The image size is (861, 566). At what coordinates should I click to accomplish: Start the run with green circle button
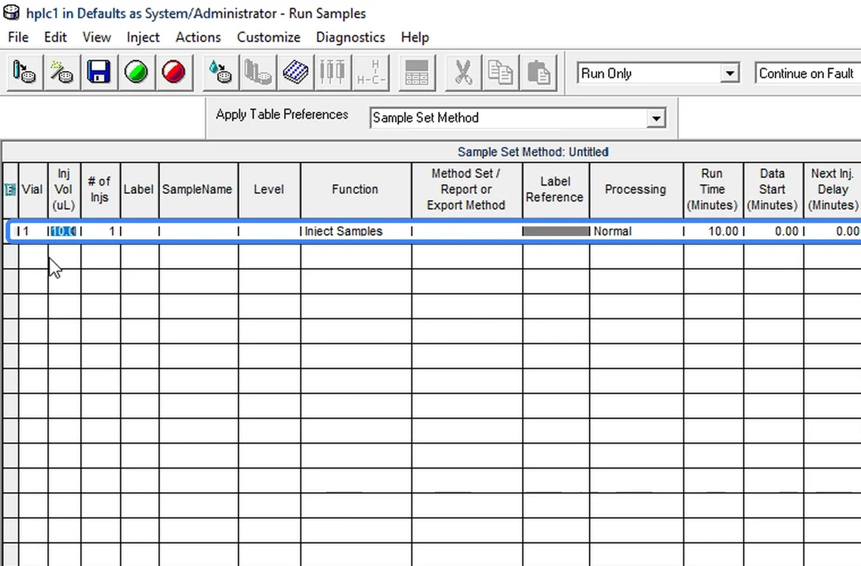136,72
